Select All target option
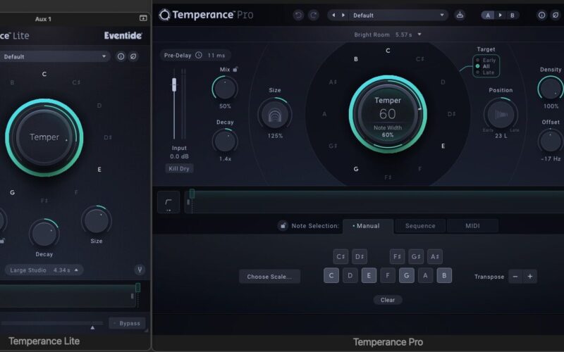564x352 pixels. pos(483,66)
